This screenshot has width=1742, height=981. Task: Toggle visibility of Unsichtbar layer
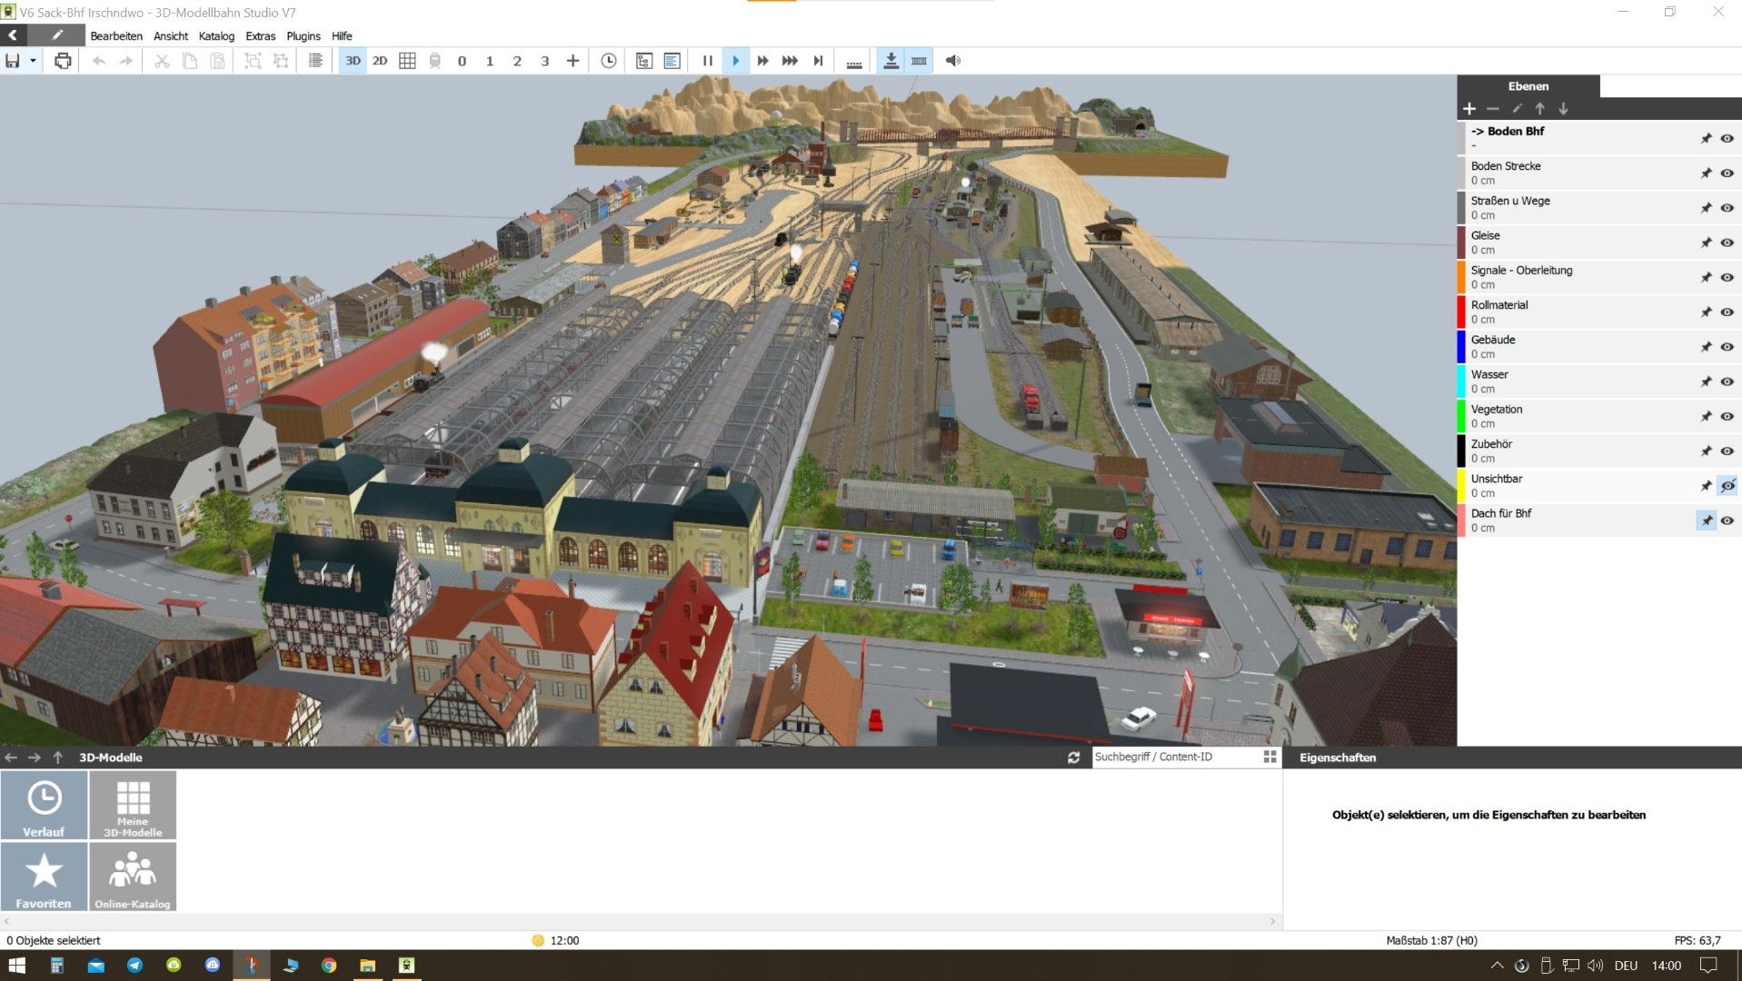tap(1727, 486)
